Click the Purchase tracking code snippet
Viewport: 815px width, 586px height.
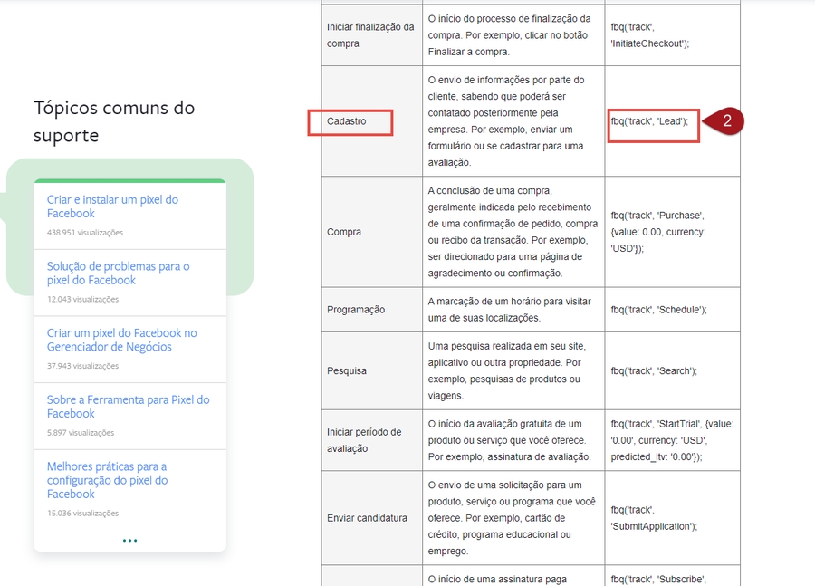[x=657, y=232]
